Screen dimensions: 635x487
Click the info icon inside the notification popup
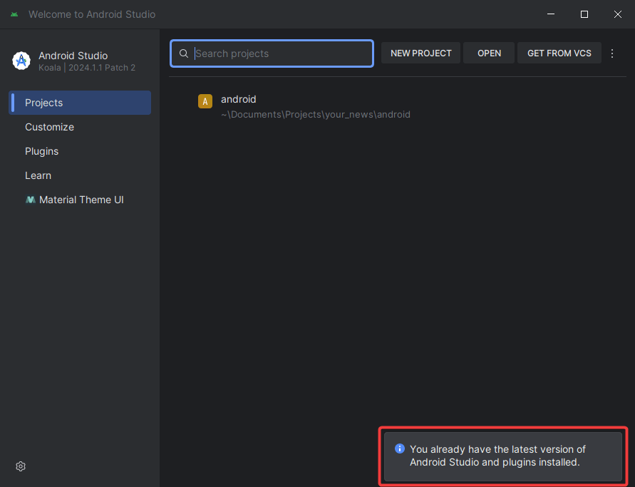tap(400, 448)
